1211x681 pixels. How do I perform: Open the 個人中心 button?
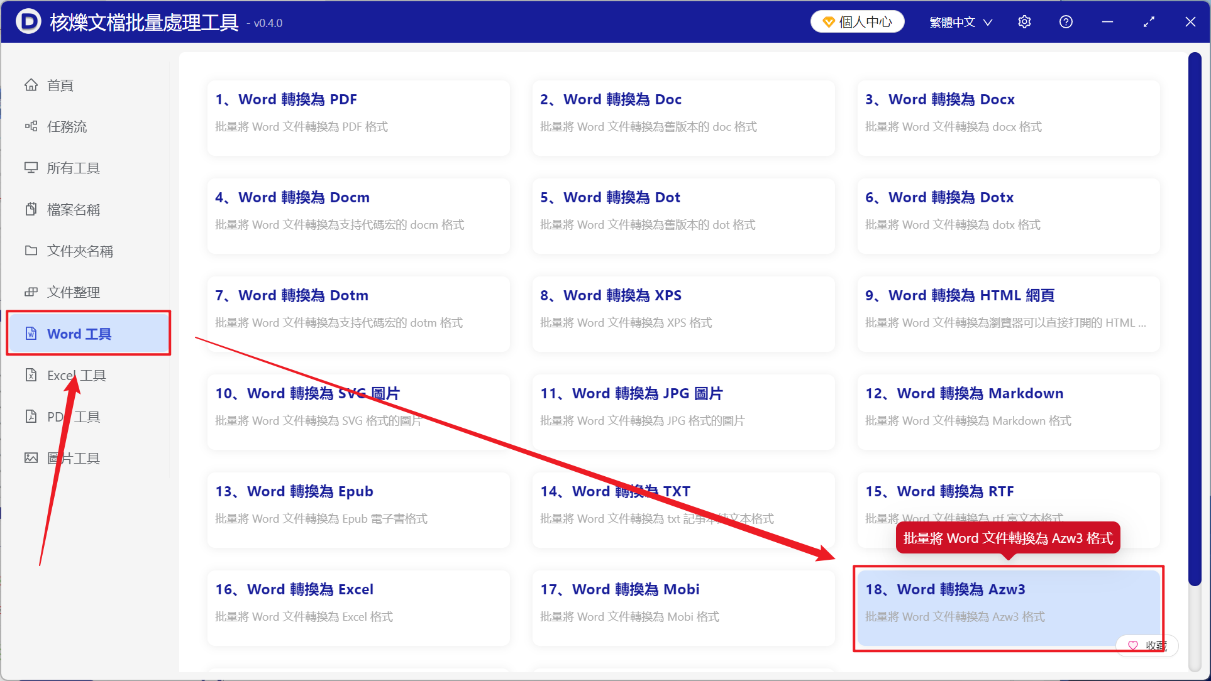(858, 22)
